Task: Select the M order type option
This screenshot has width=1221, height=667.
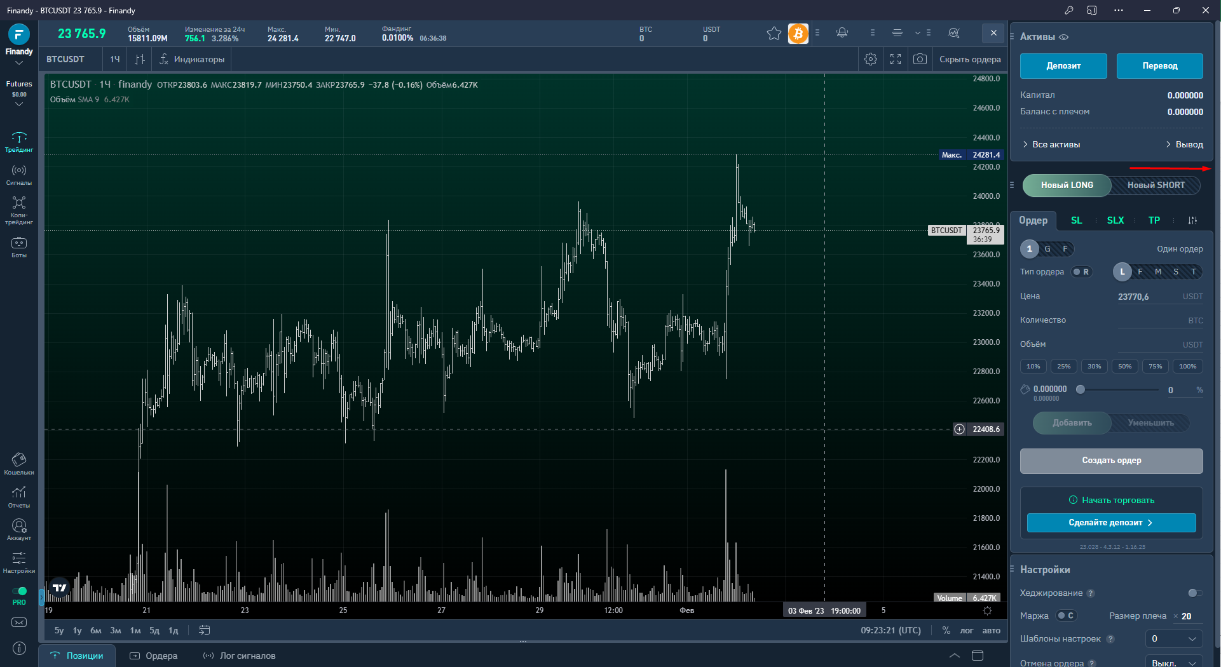Action: coord(1158,272)
